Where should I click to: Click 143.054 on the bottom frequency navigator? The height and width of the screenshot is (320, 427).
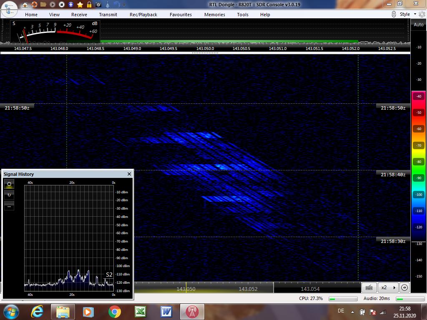[x=310, y=289]
